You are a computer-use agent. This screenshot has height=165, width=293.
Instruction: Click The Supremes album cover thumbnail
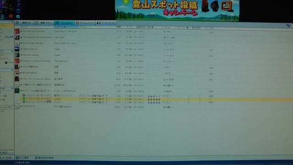tap(17, 61)
